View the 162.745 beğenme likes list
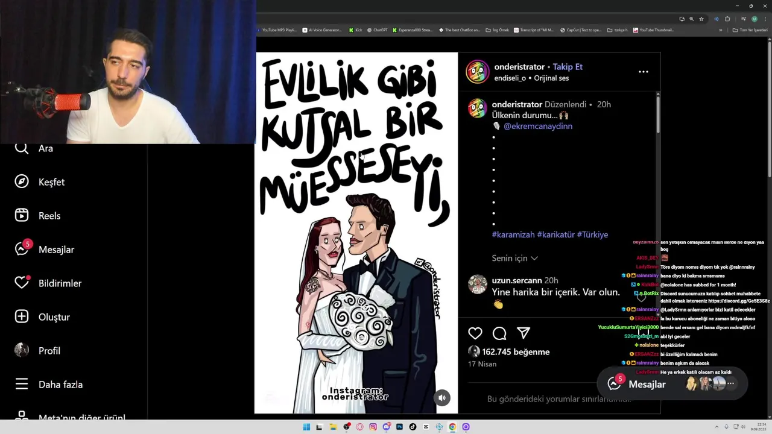Screen dimensions: 772x434 516,352
